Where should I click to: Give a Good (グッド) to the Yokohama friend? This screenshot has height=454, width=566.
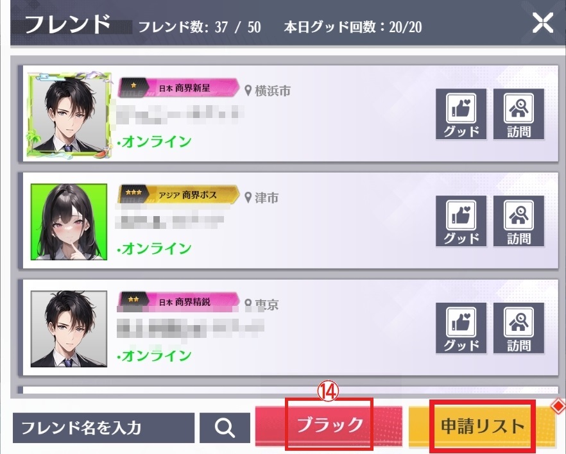click(x=461, y=114)
